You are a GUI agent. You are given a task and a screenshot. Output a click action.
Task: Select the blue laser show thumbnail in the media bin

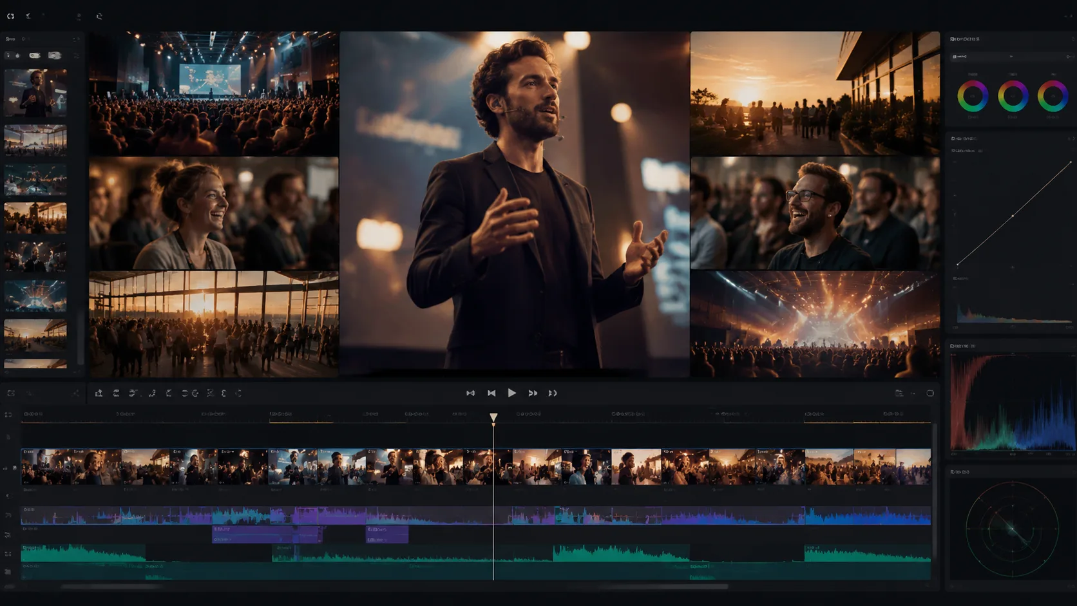[x=35, y=296]
